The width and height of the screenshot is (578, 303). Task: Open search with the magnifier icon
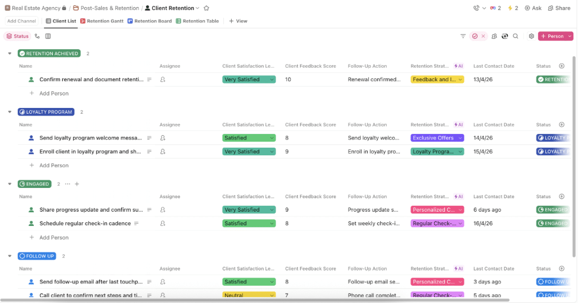pyautogui.click(x=516, y=36)
